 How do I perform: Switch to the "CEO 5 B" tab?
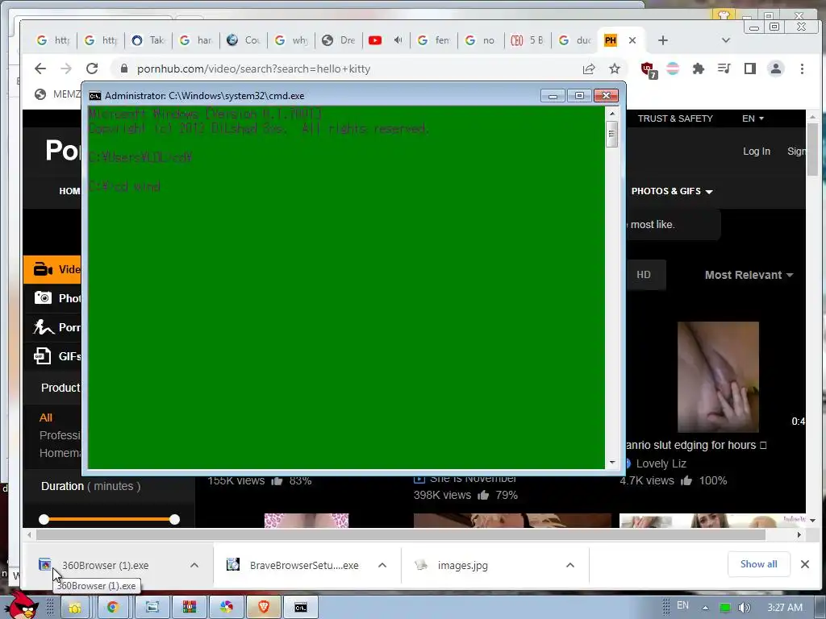528,40
